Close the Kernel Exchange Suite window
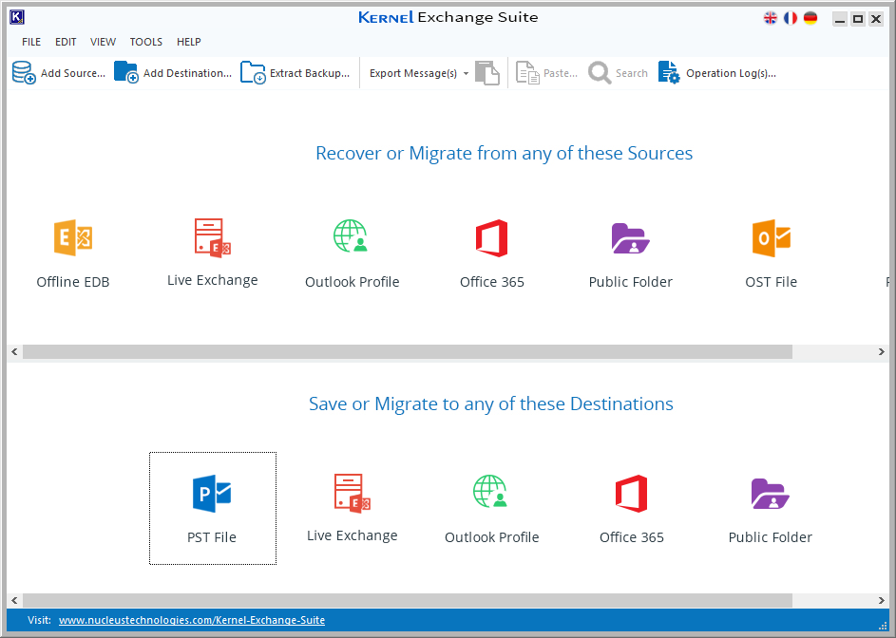This screenshot has height=638, width=896. click(876, 19)
